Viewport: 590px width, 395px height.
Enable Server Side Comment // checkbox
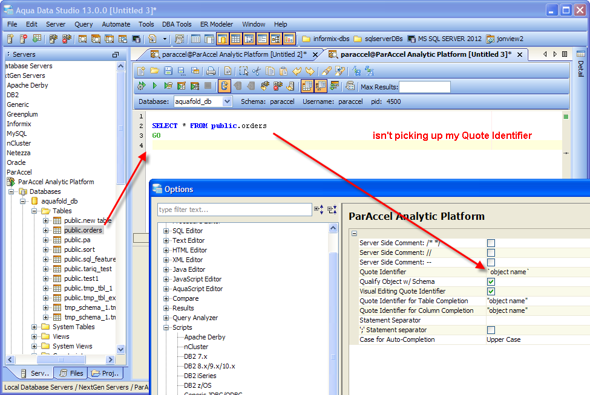coord(491,252)
